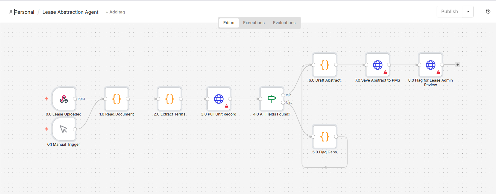Open the 0.0 Lease Uploaded webhook node

(x=64, y=99)
